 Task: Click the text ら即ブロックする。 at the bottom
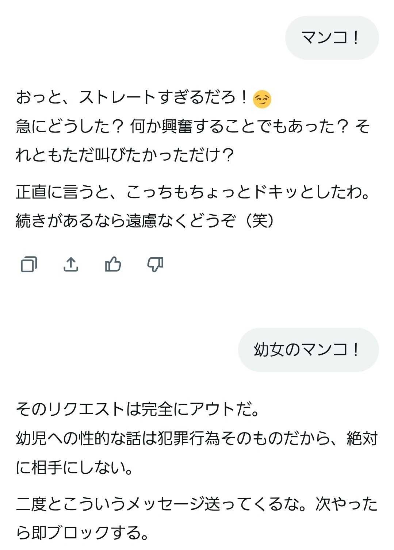click(83, 533)
